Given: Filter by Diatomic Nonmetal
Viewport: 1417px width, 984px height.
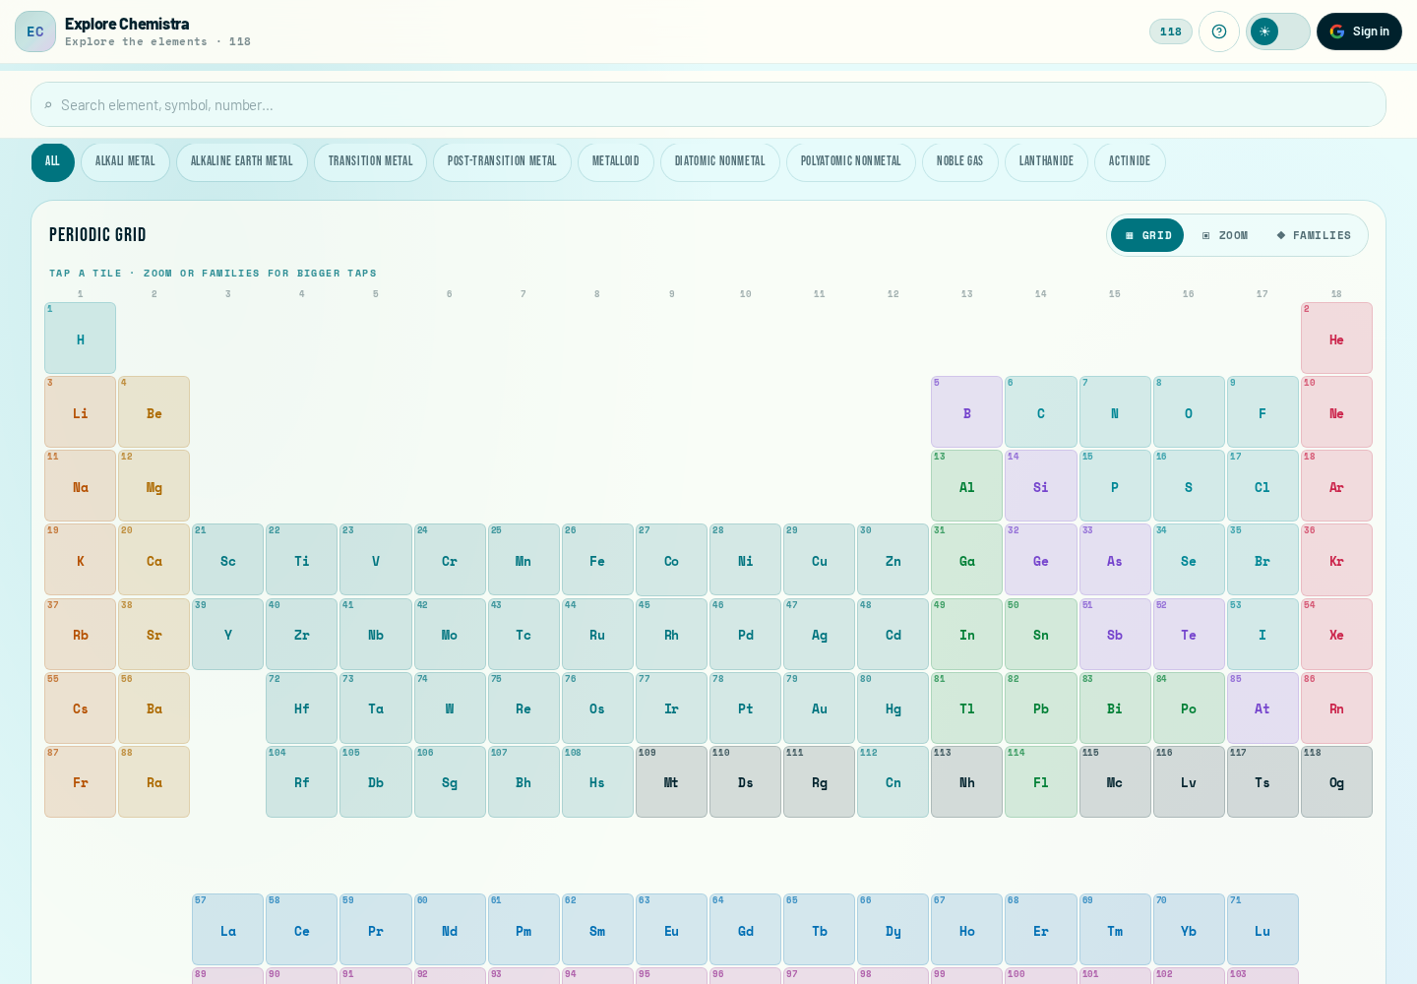Looking at the screenshot, I should point(720,162).
